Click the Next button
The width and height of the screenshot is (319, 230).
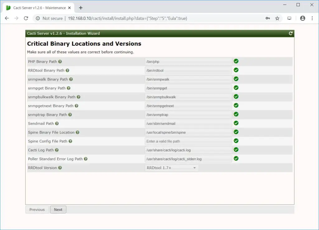click(x=58, y=209)
